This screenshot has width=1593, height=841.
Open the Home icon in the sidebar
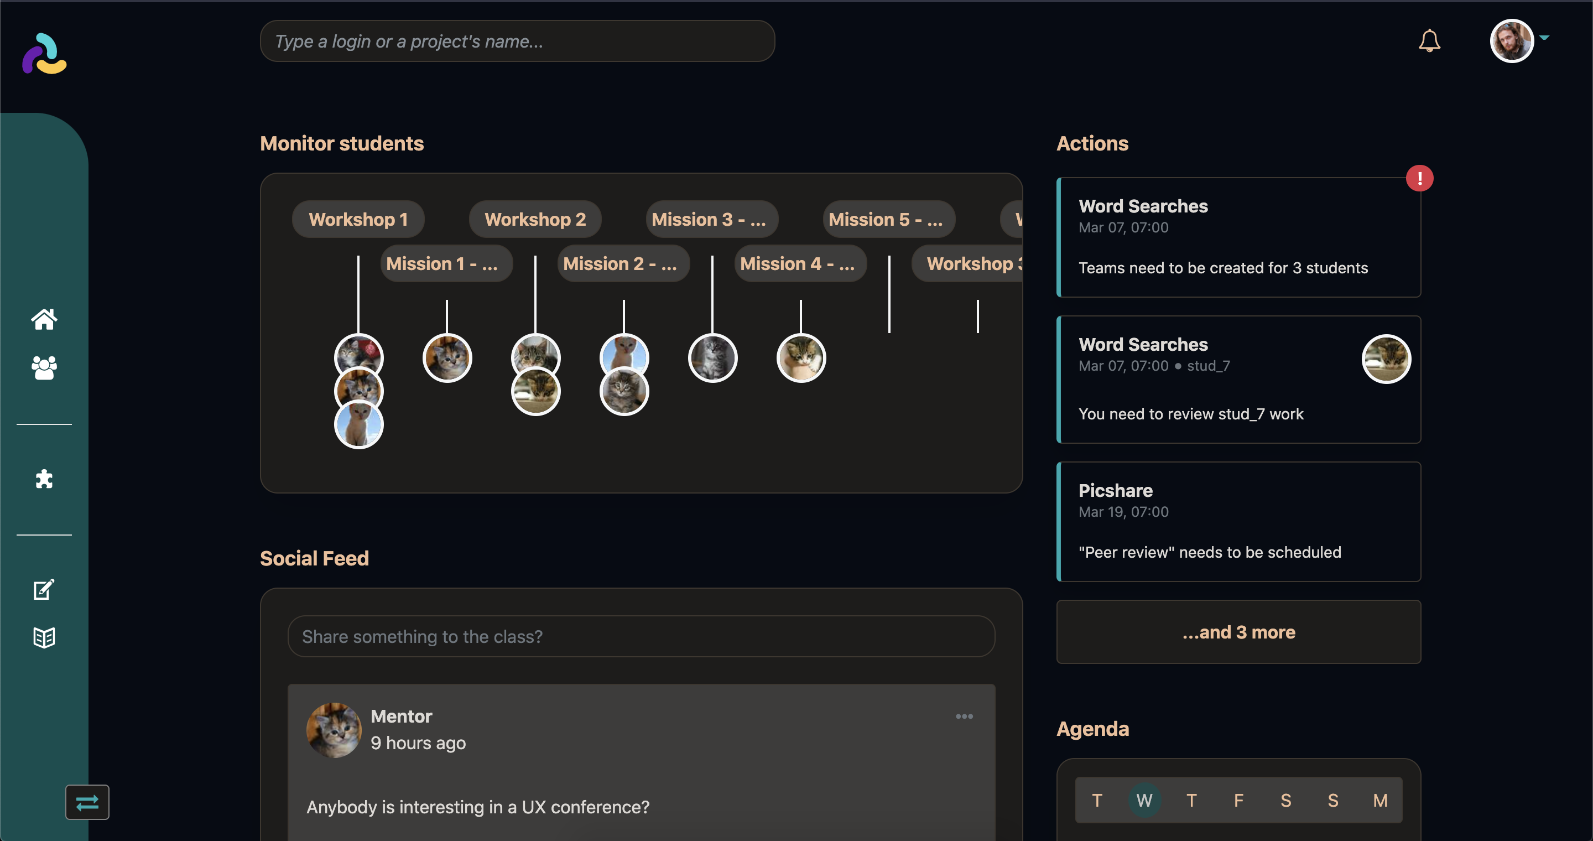pyautogui.click(x=44, y=319)
